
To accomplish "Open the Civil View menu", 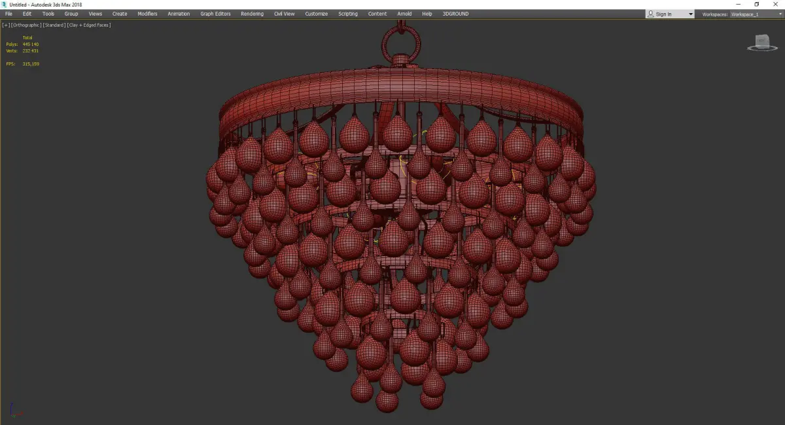I will pos(284,14).
